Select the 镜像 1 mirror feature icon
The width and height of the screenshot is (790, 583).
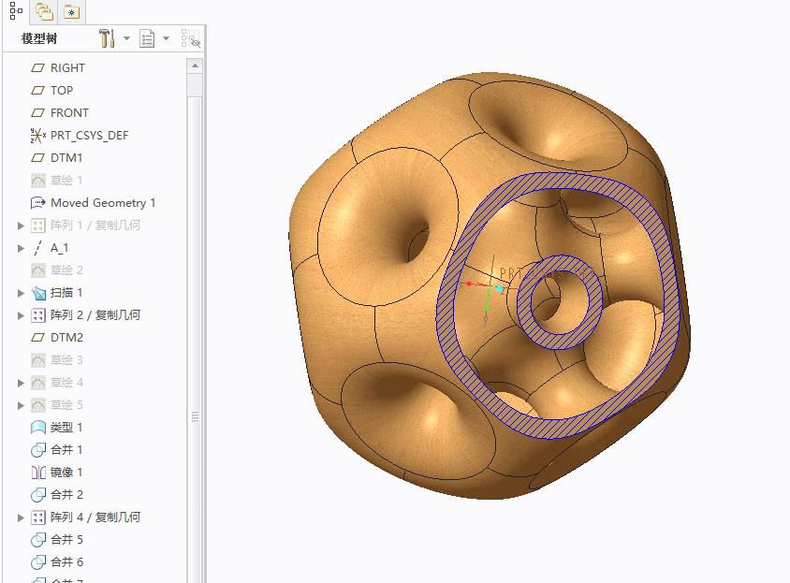(x=38, y=473)
